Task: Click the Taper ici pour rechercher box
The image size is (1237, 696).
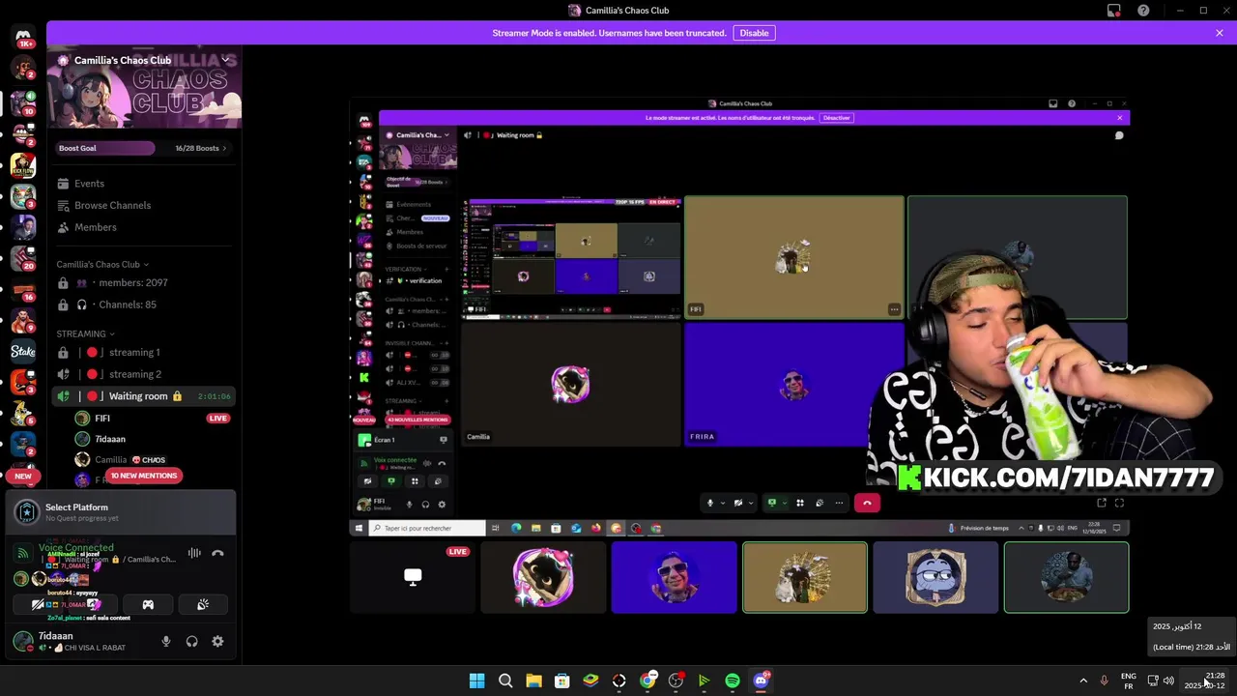Action: pos(427,528)
